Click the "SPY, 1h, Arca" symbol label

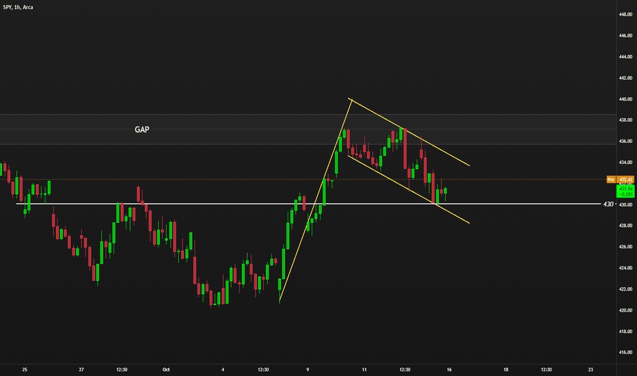18,8
